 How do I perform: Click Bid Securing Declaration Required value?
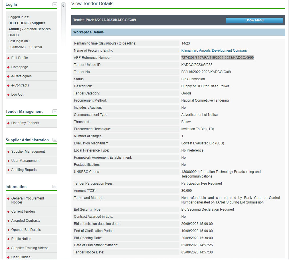pos(207,209)
